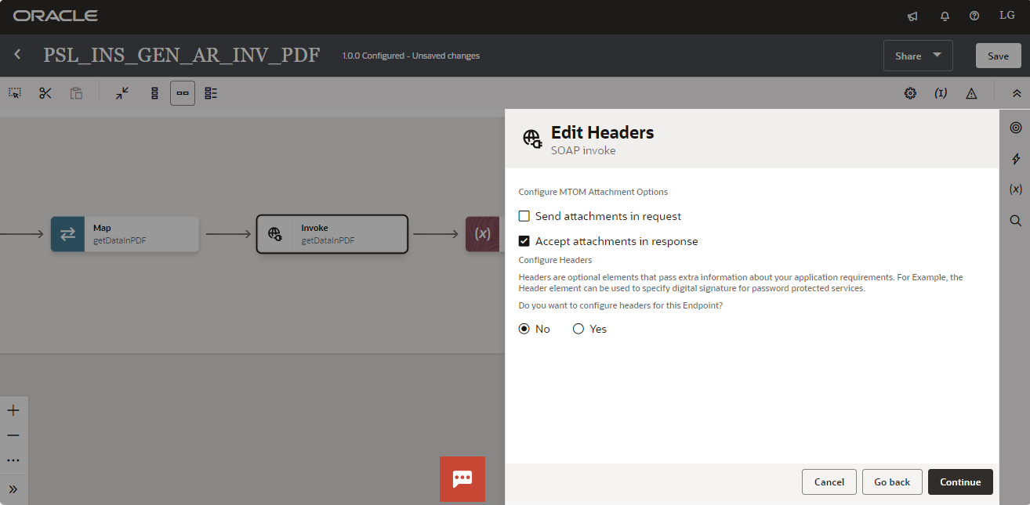Image resolution: width=1030 pixels, height=505 pixels.
Task: Select the Map getDataInPDF node
Action: click(x=125, y=234)
